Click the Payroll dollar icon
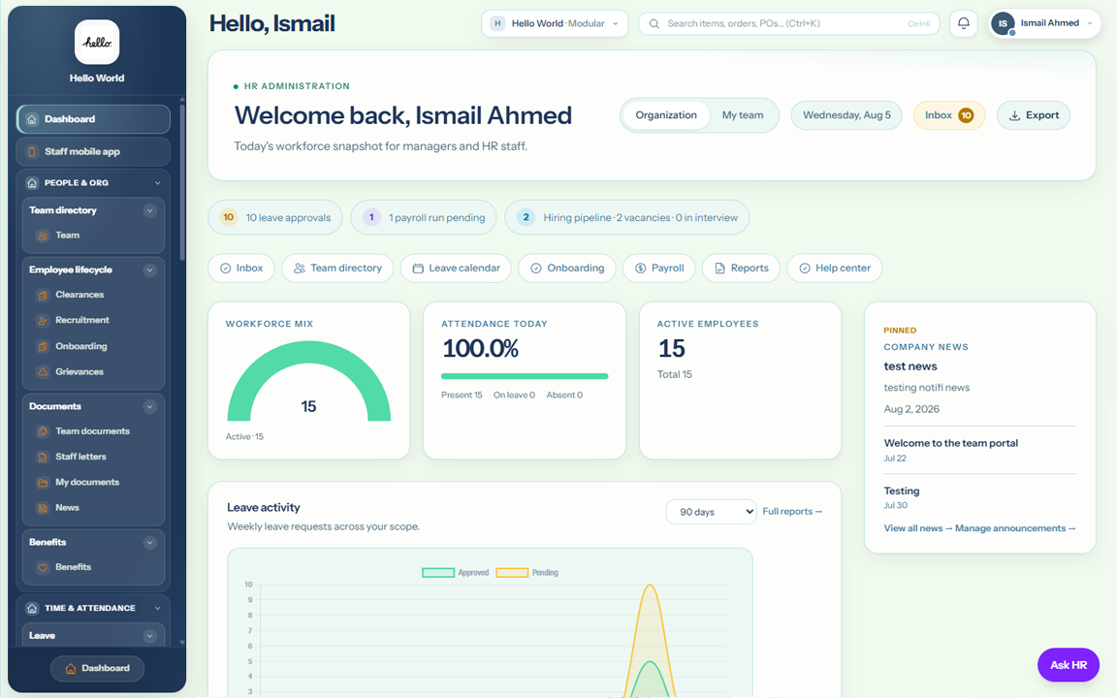Screen dimensions: 1117x698 pos(640,269)
